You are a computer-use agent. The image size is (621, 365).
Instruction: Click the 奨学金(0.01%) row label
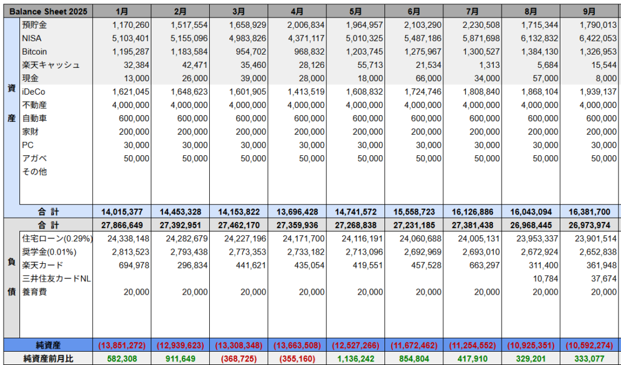50,252
